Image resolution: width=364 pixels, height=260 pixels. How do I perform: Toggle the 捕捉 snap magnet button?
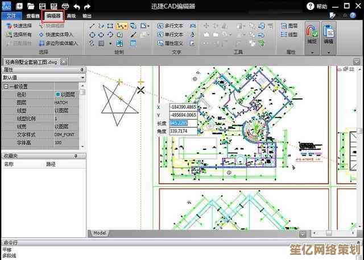coord(312,33)
